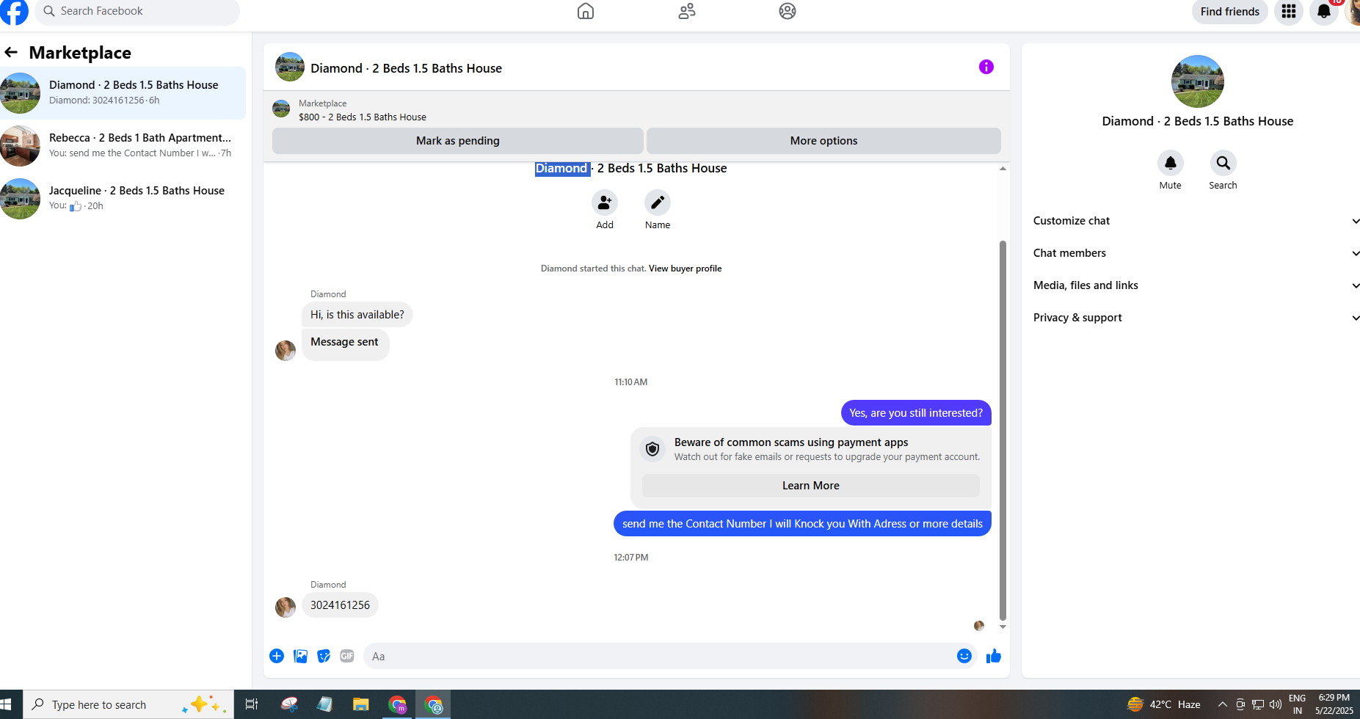Expand the Privacy & support section
This screenshot has height=719, width=1360.
(1196, 318)
